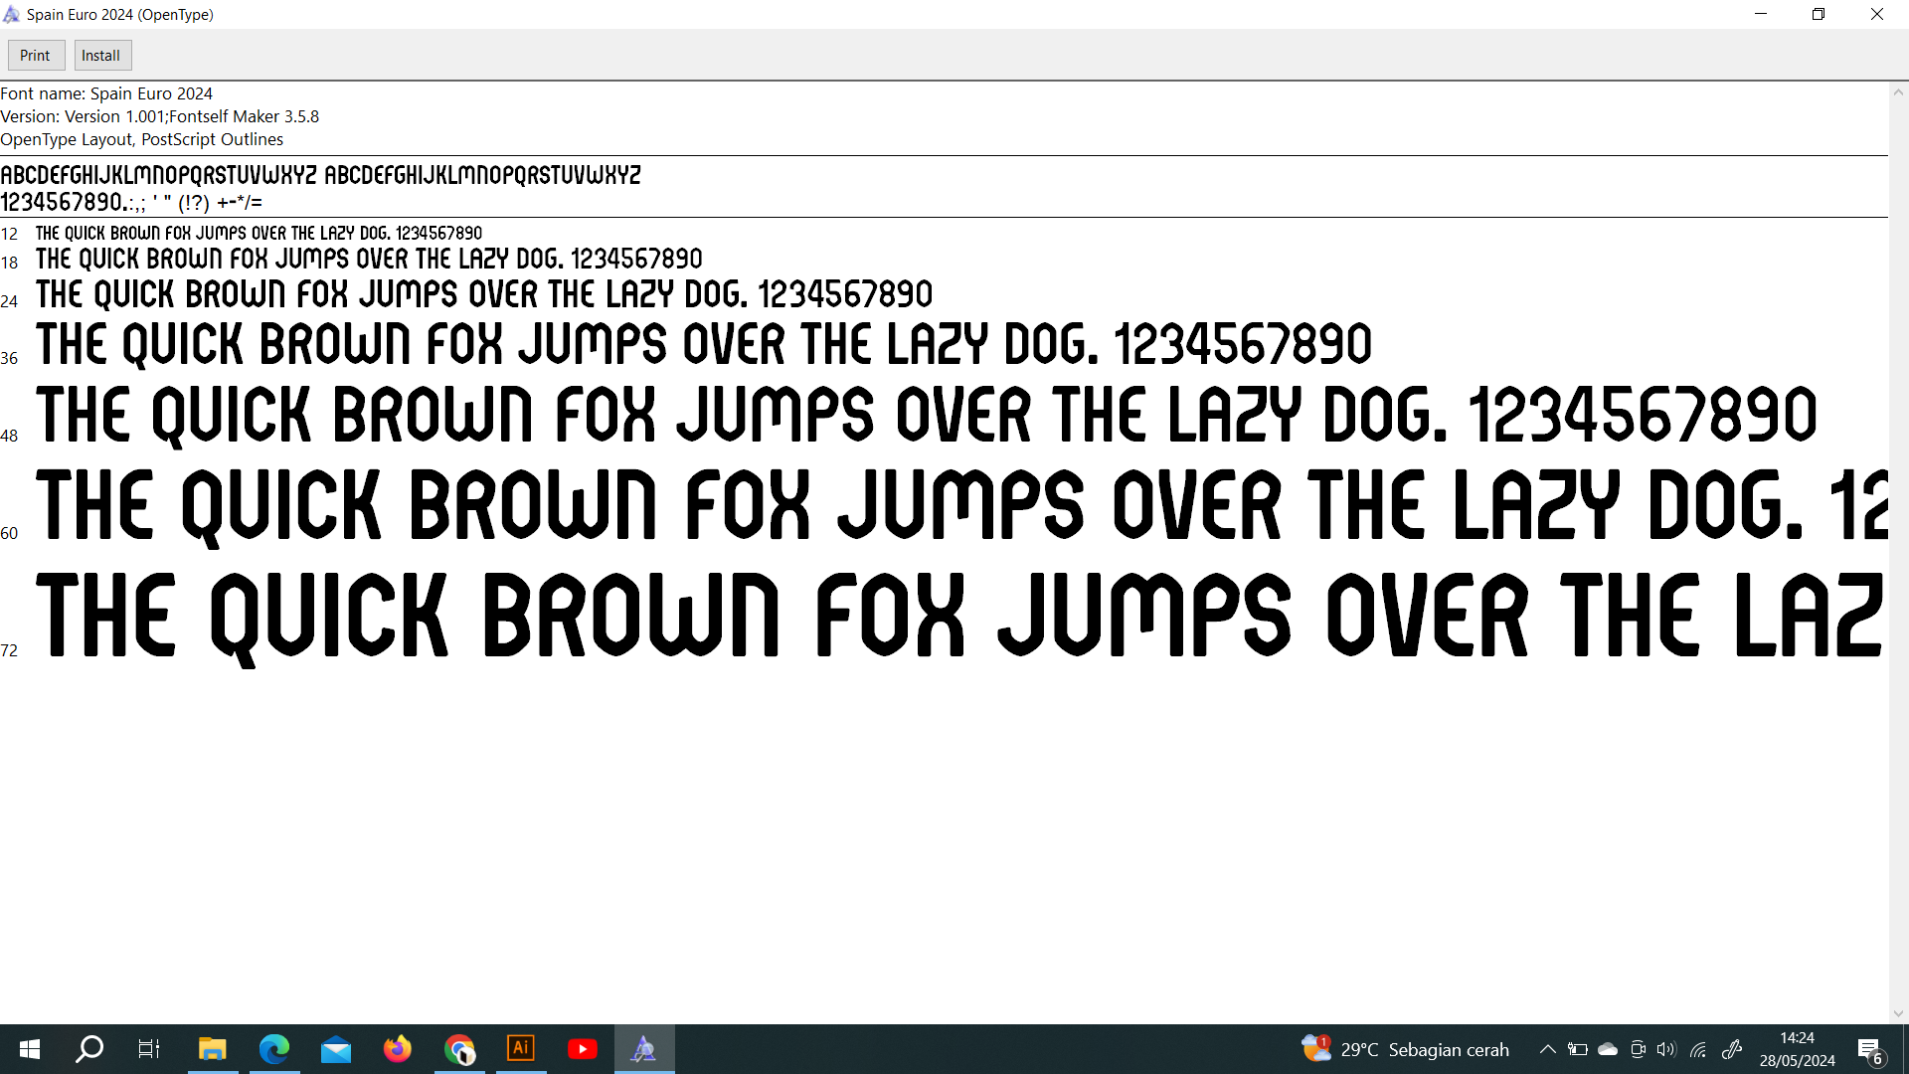Open taskbar Search

tap(90, 1049)
